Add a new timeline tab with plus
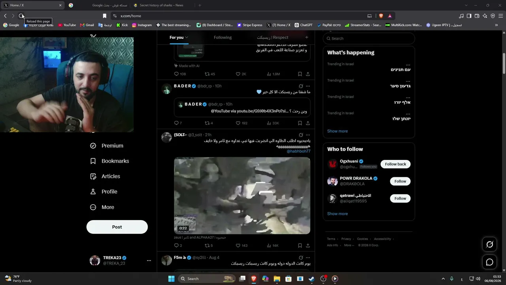The image size is (506, 285). click(306, 37)
